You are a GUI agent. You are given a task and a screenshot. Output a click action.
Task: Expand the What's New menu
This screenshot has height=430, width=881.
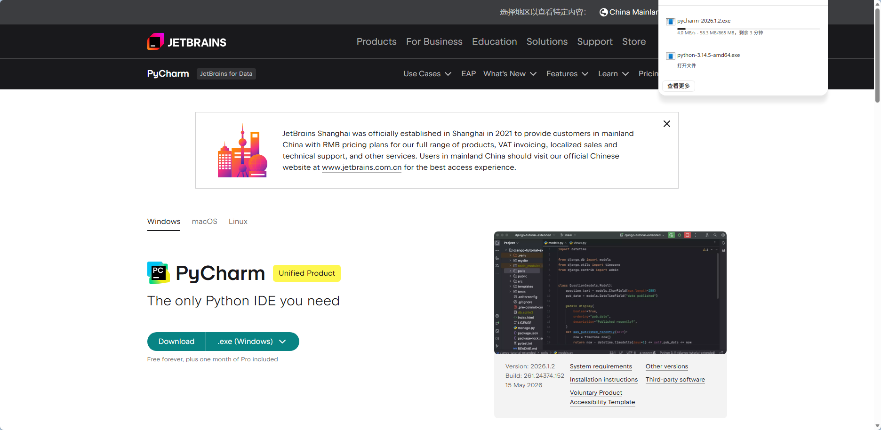510,74
